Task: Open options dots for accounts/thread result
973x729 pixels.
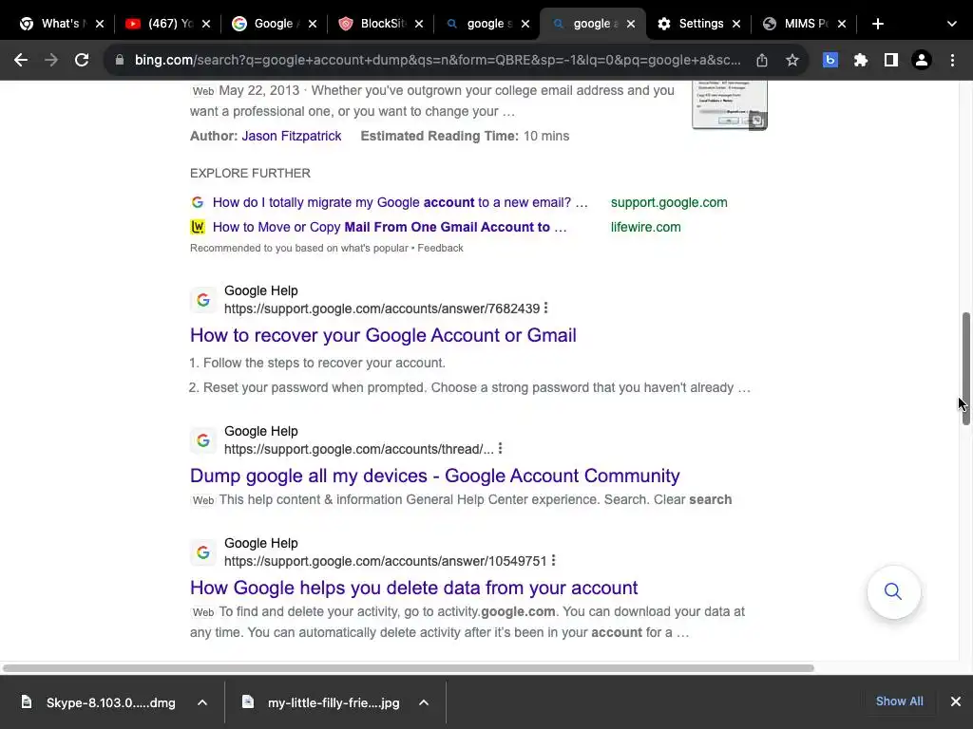Action: pyautogui.click(x=500, y=448)
